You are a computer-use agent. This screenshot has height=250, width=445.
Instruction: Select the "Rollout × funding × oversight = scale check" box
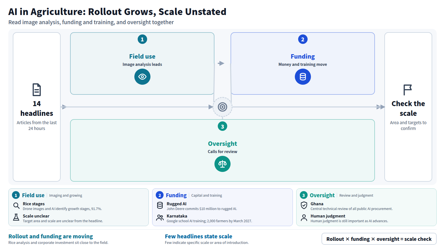tap(379, 239)
